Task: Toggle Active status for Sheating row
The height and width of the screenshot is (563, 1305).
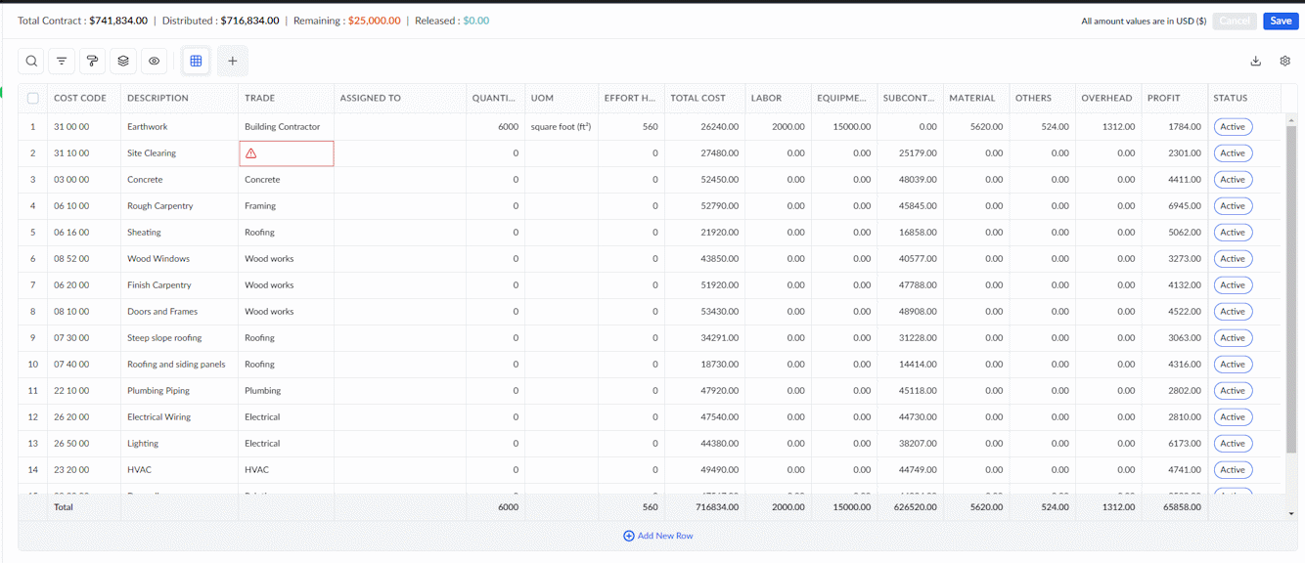Action: 1233,233
